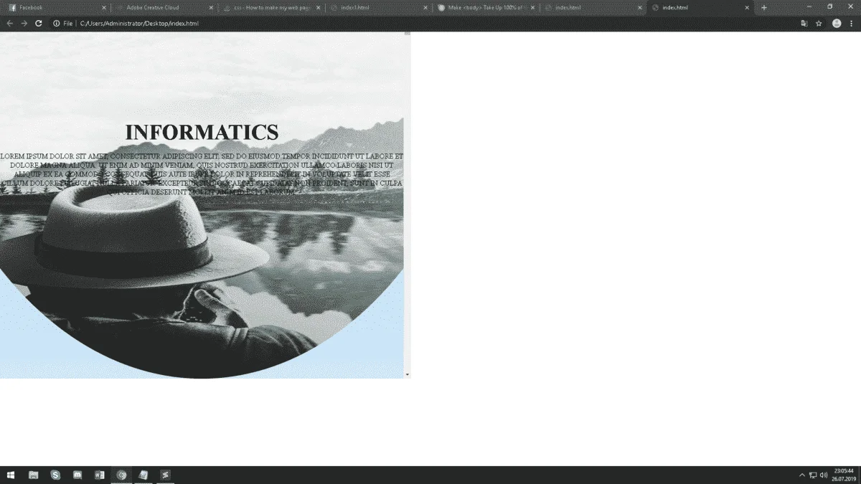Image resolution: width=861 pixels, height=484 pixels.
Task: Click the taskbar clock 23:05
Action: [844, 475]
